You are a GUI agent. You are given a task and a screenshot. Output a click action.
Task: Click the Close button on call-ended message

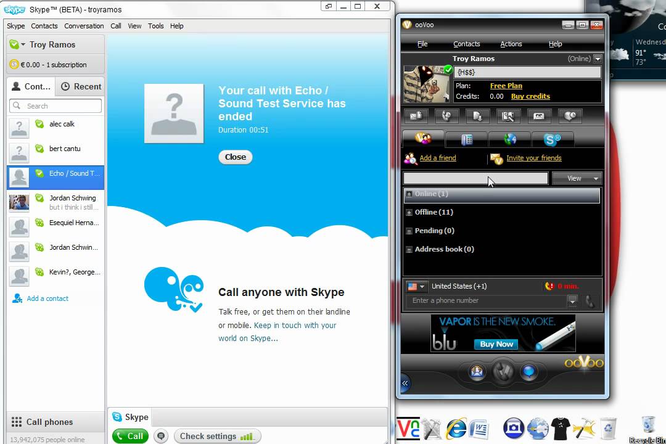pyautogui.click(x=236, y=157)
